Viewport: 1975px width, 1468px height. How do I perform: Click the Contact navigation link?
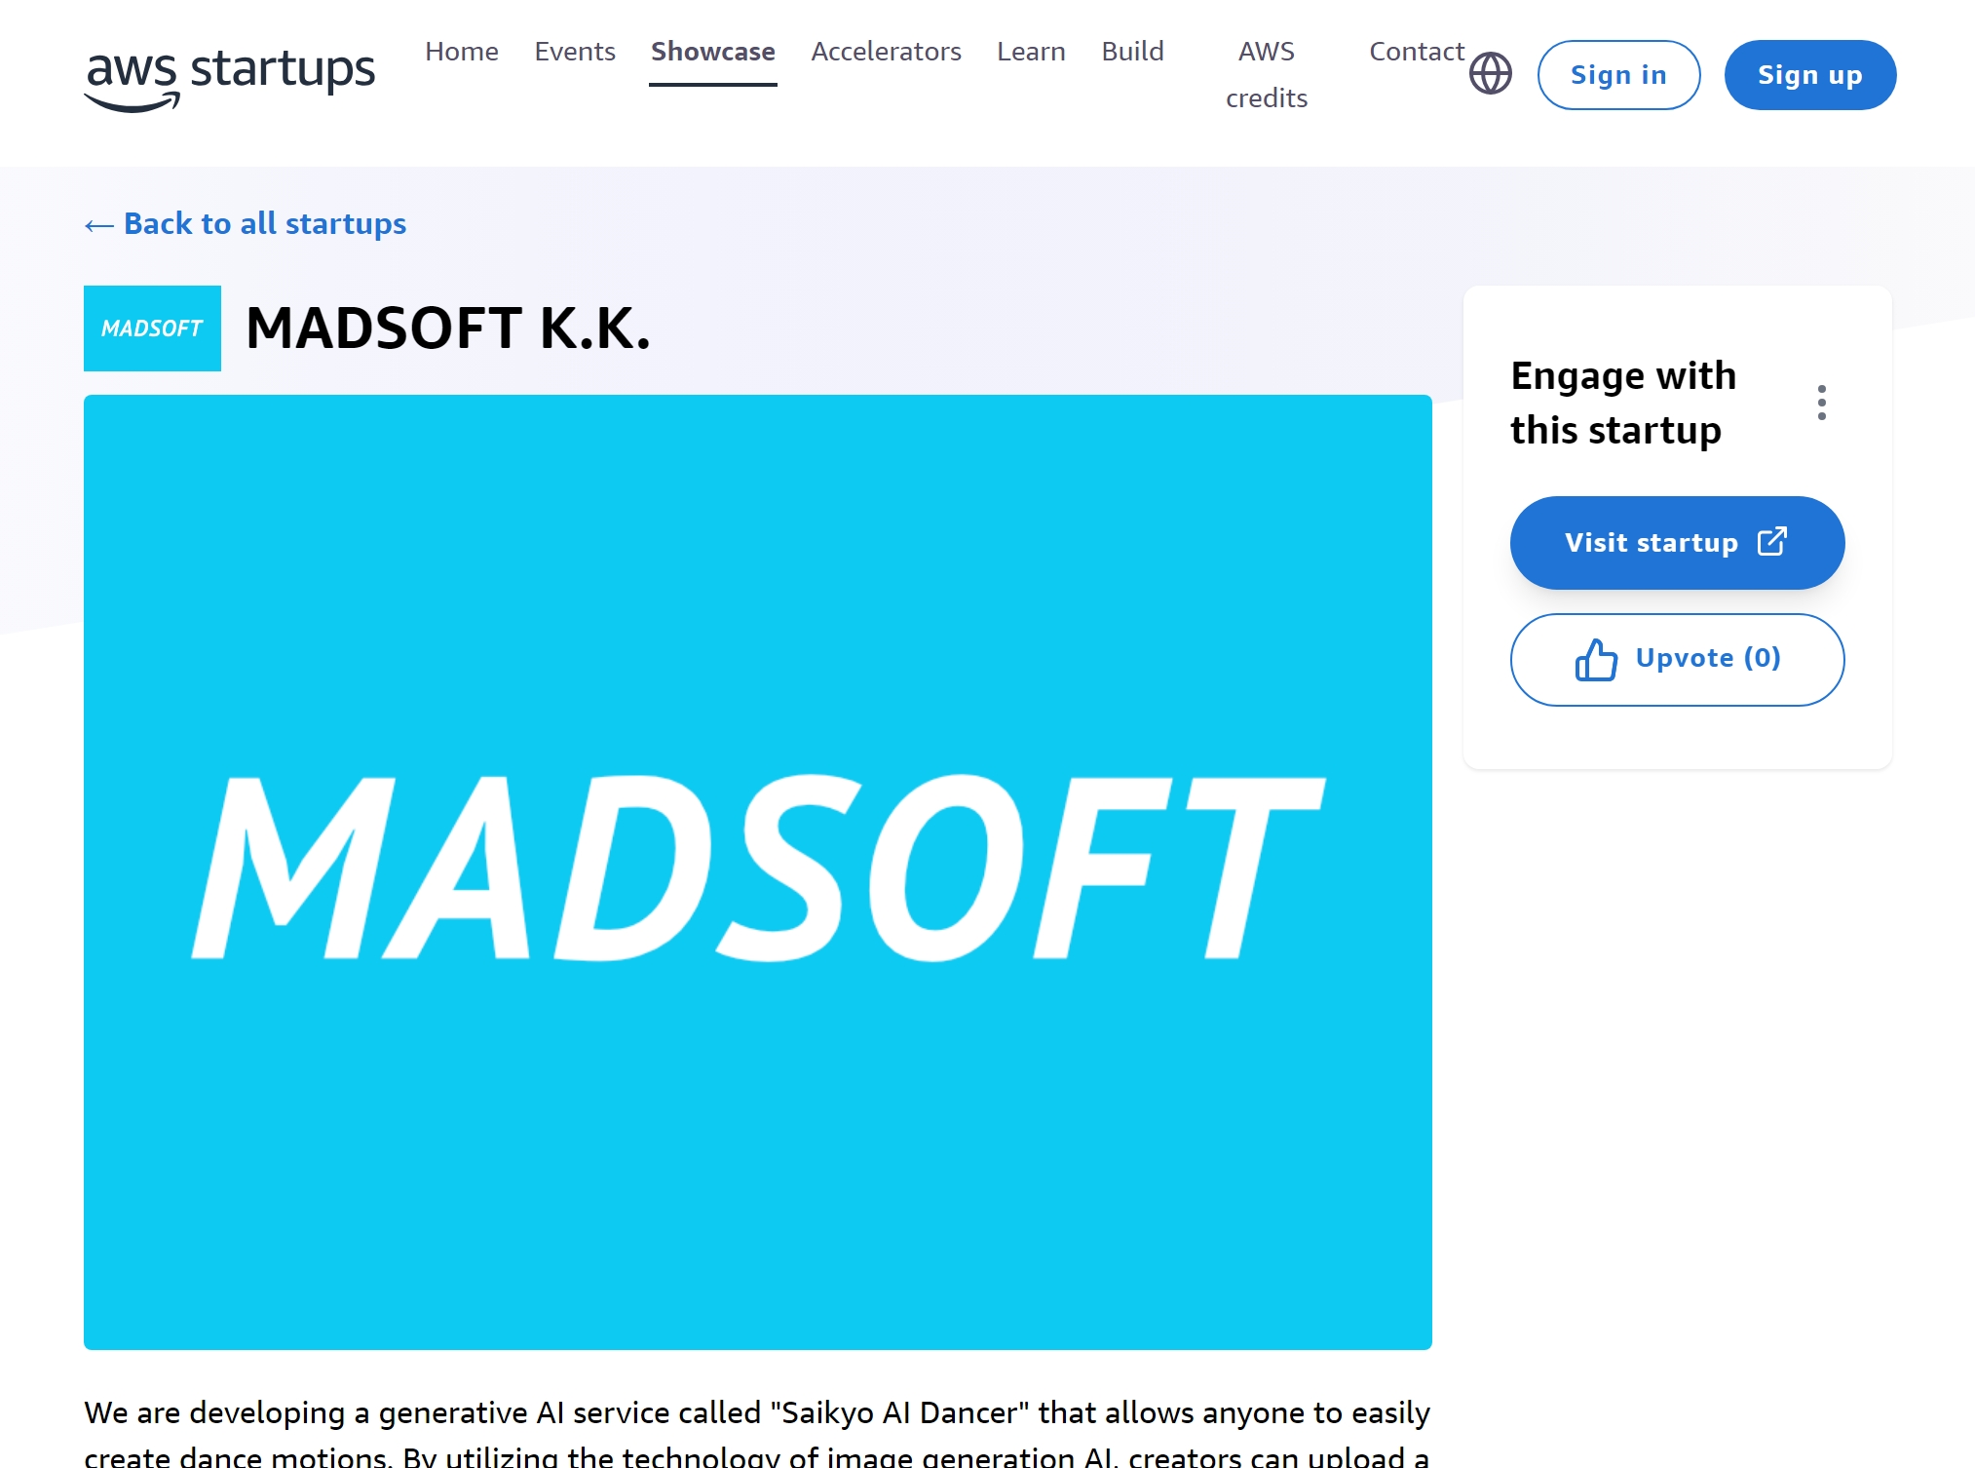tap(1414, 50)
